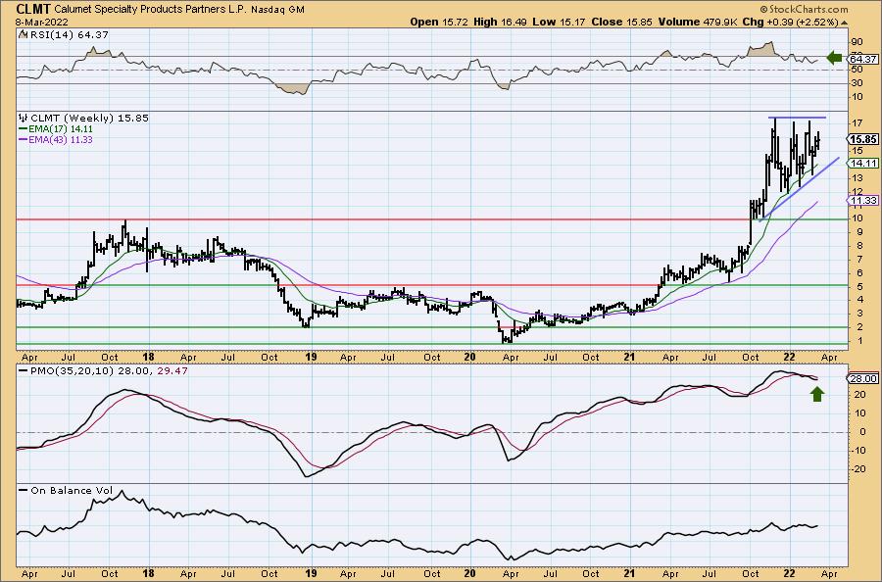Click the 11.33 EMA tag on price axis
Viewport: 882px width, 582px height.
(863, 200)
